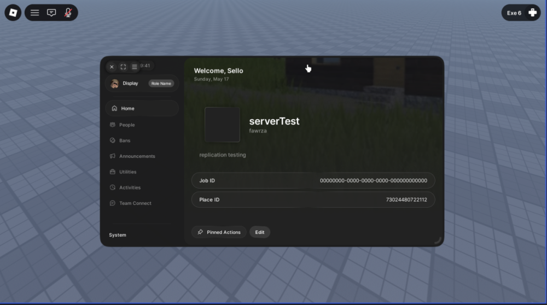
Task: Click the Activities clock icon
Action: coord(112,187)
